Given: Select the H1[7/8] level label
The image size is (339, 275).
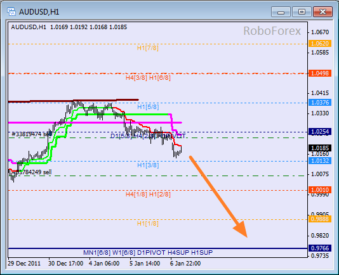Looking at the screenshot, I should click(148, 48).
